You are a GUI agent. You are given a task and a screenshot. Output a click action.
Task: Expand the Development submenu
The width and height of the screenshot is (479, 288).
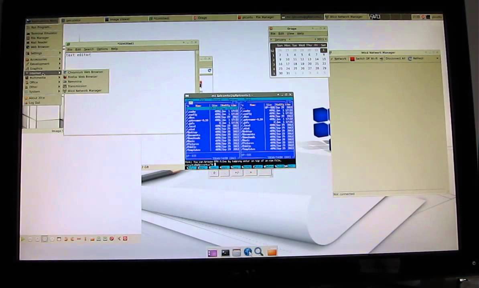pos(43,64)
